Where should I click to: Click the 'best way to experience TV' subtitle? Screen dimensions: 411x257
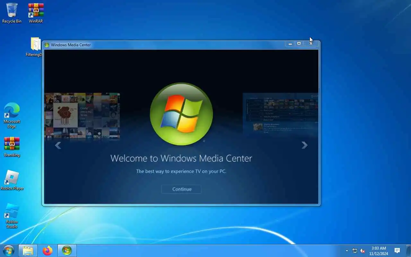pyautogui.click(x=181, y=171)
